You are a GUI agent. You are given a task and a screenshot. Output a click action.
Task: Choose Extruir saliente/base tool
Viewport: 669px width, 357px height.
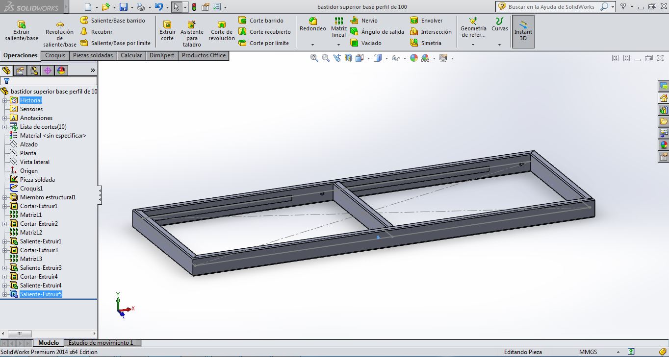click(x=22, y=31)
